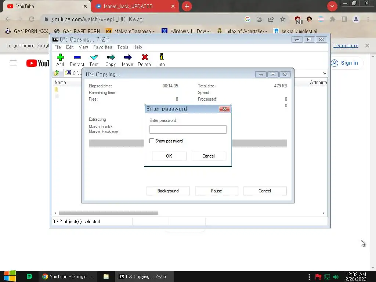Open the Learn more link
The height and width of the screenshot is (282, 376).
pyautogui.click(x=346, y=46)
